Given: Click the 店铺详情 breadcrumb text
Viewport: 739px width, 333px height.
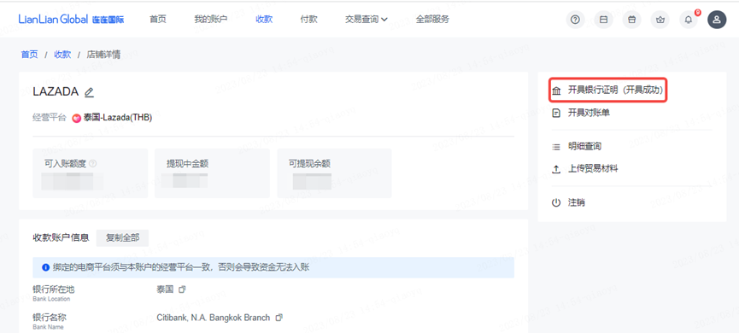Looking at the screenshot, I should pyautogui.click(x=103, y=55).
